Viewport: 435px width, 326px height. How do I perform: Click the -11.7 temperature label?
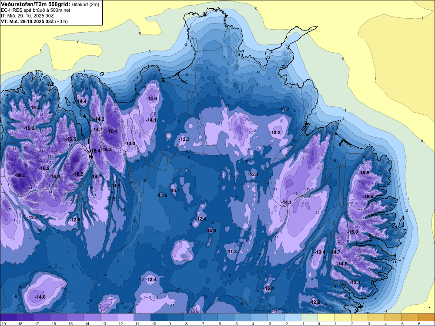pyautogui.click(x=284, y=109)
